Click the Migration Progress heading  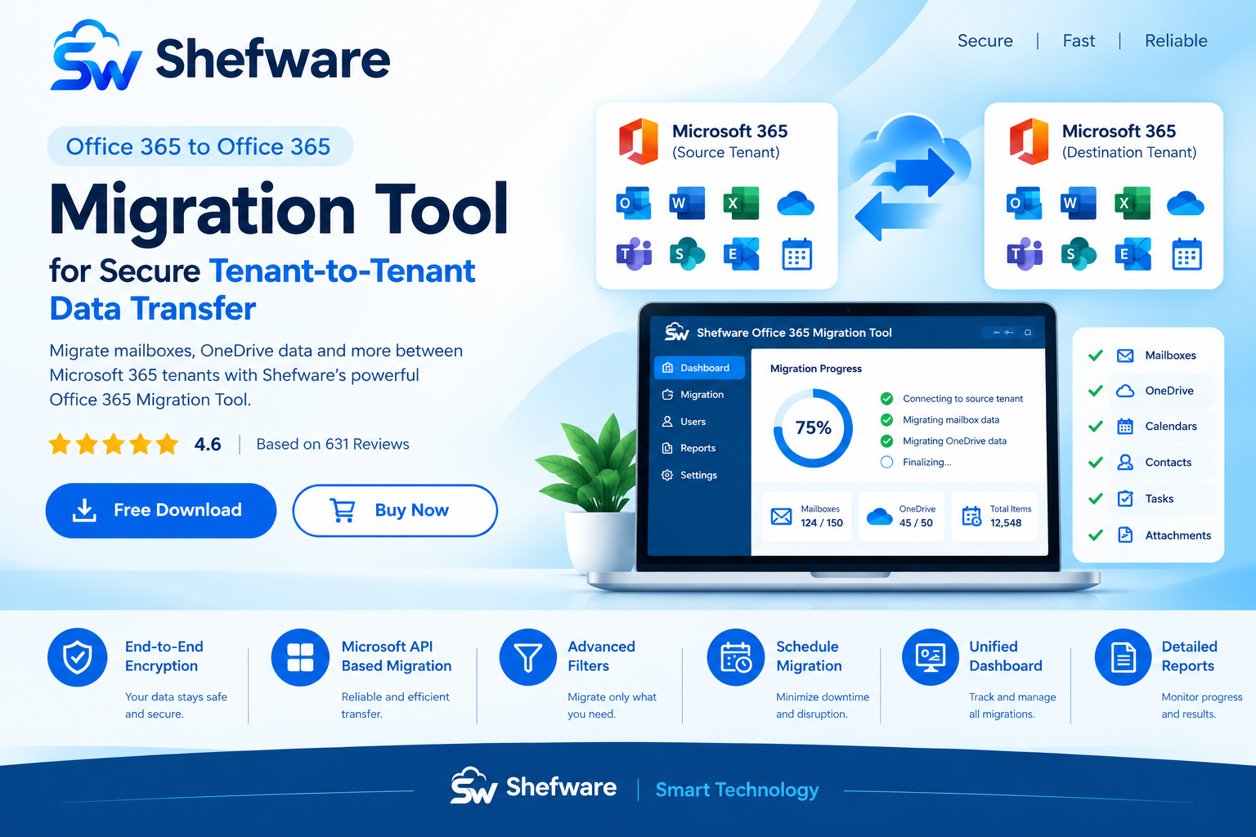(x=816, y=369)
